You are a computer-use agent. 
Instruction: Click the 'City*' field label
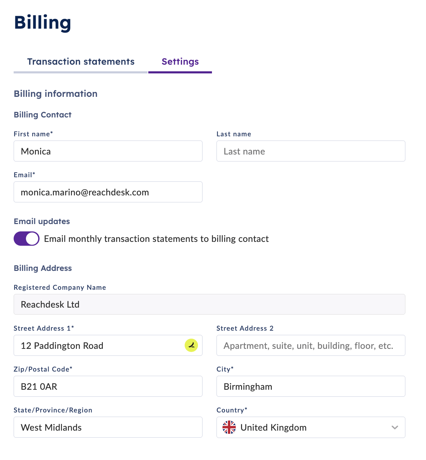click(x=225, y=369)
